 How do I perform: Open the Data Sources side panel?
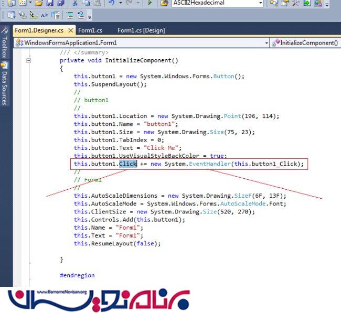coord(4,84)
